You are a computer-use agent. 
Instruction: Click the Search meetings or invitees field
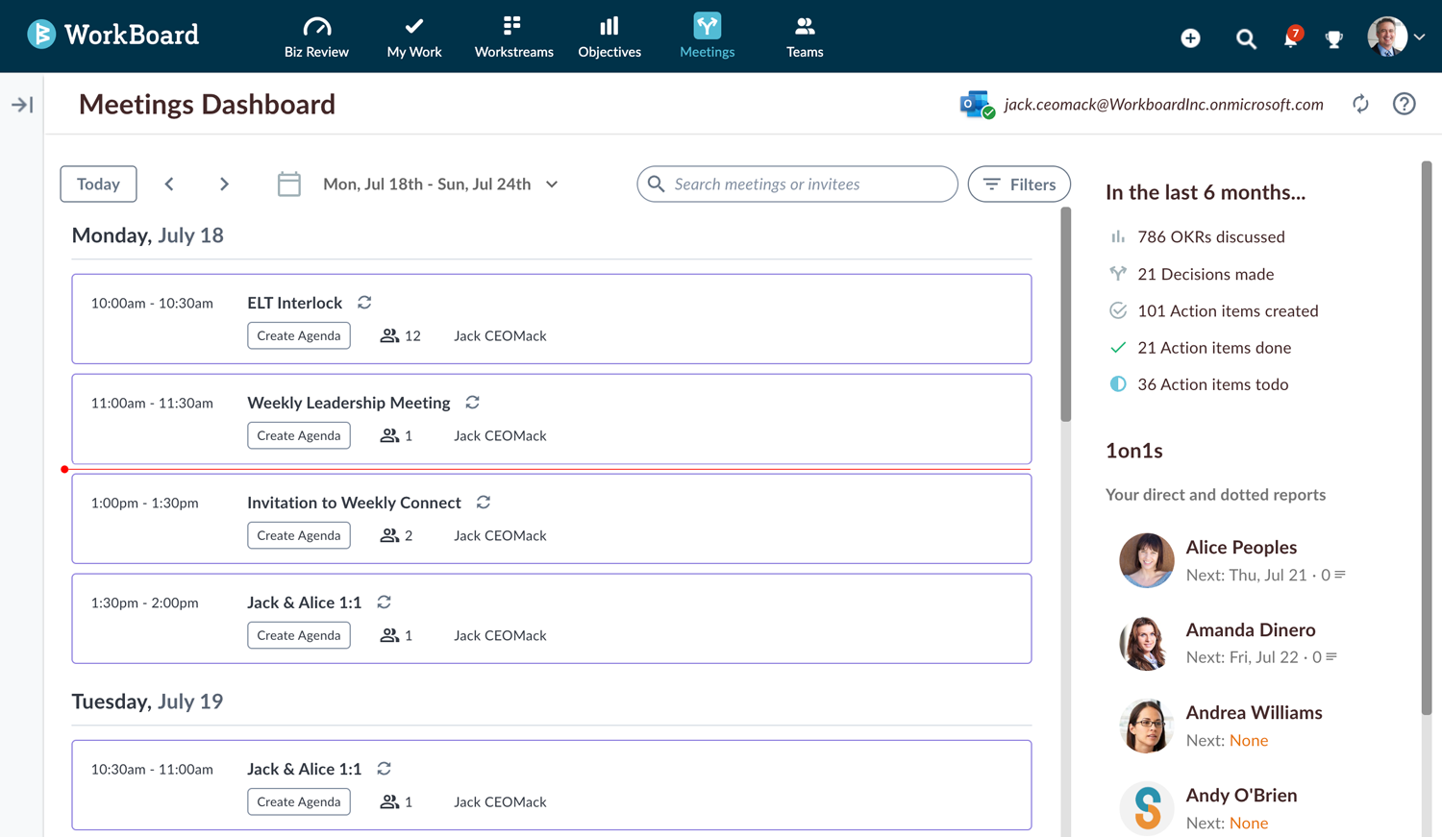point(797,184)
